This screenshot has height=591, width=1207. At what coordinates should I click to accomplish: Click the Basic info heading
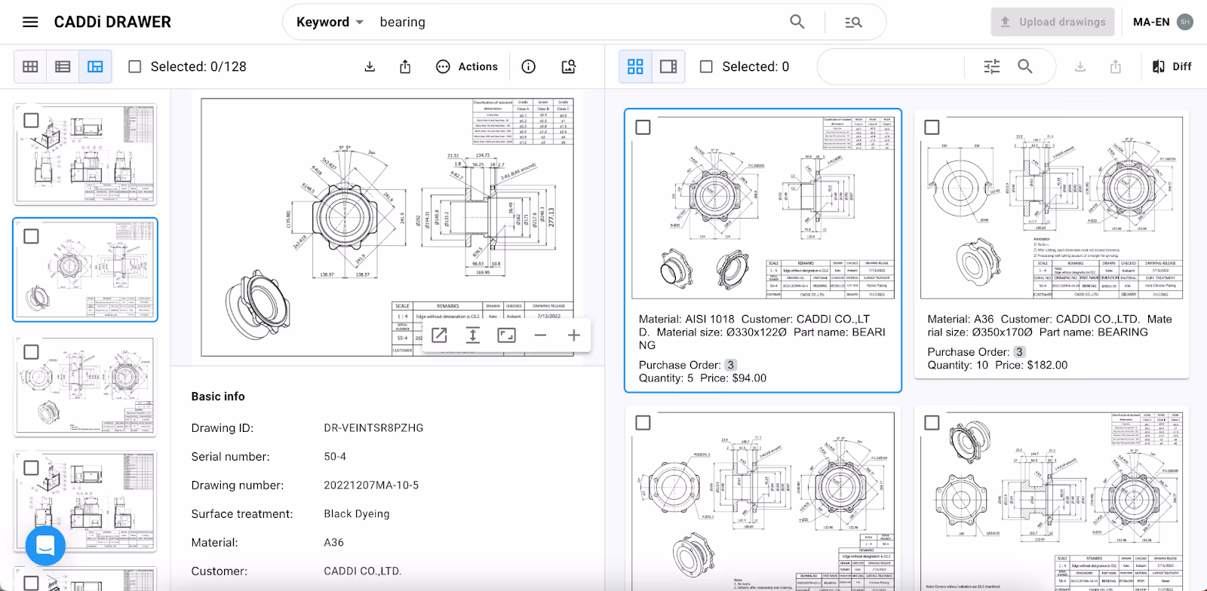tap(218, 397)
